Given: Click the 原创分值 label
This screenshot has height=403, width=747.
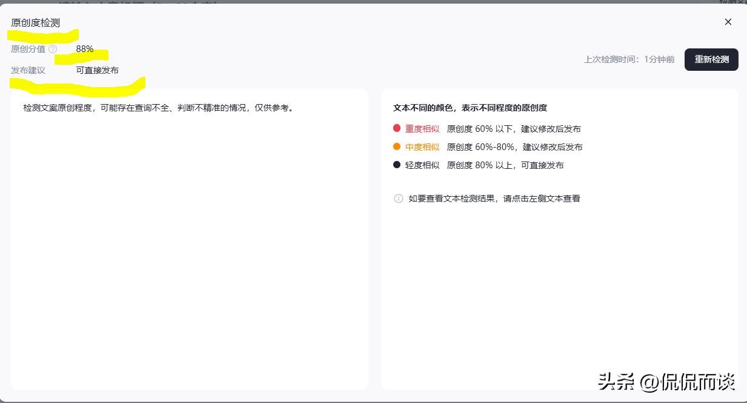Looking at the screenshot, I should coord(28,49).
